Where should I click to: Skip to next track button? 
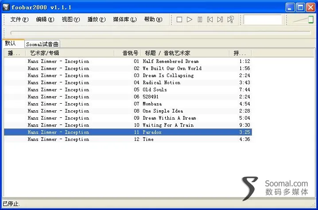220,19
